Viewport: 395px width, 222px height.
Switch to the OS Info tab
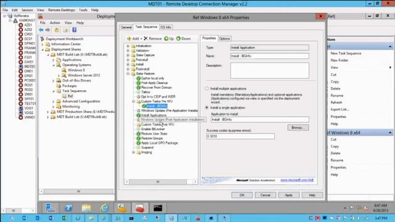click(x=165, y=27)
